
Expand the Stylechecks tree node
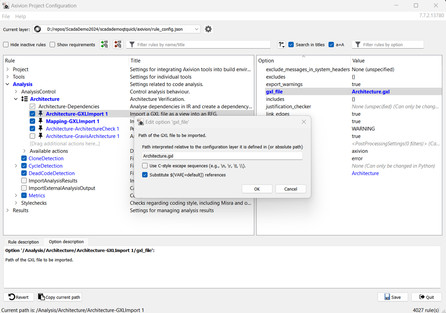16,203
